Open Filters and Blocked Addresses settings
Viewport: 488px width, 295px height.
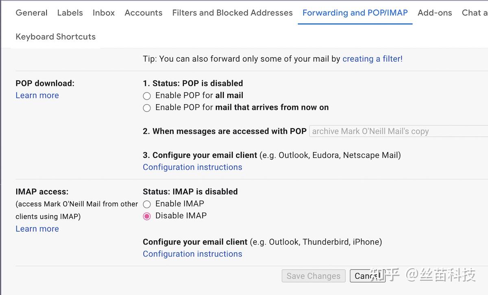(x=232, y=13)
